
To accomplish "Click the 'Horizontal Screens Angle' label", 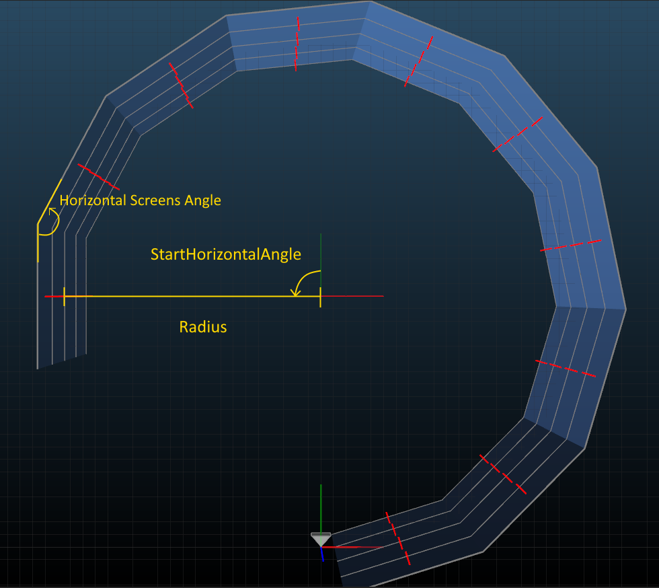I will (140, 200).
